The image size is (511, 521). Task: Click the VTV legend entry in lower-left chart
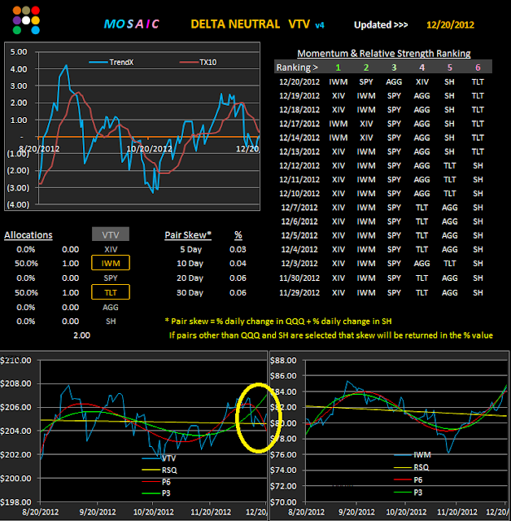pos(159,458)
